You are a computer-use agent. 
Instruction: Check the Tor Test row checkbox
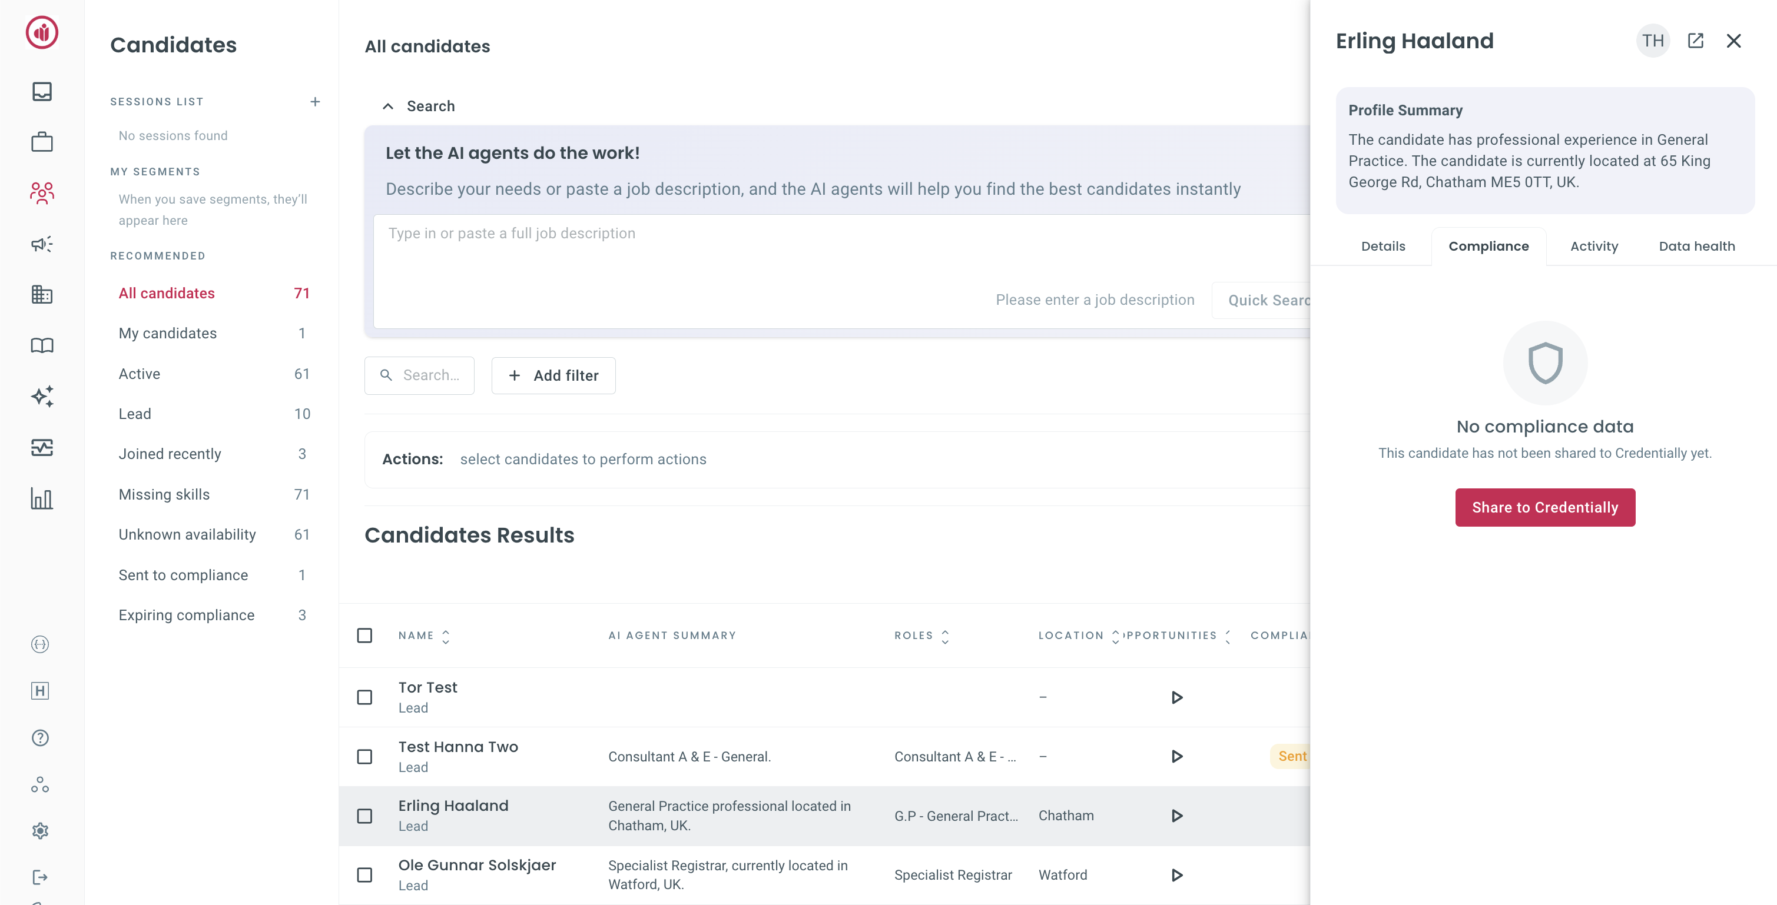click(364, 697)
